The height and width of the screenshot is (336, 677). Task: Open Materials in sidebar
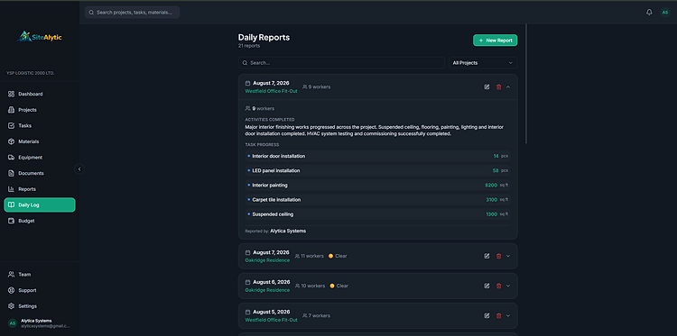coord(40,141)
